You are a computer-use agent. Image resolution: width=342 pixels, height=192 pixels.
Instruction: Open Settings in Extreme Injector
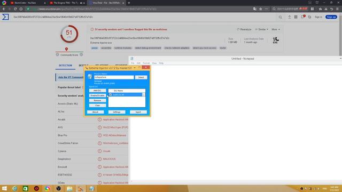click(x=116, y=112)
